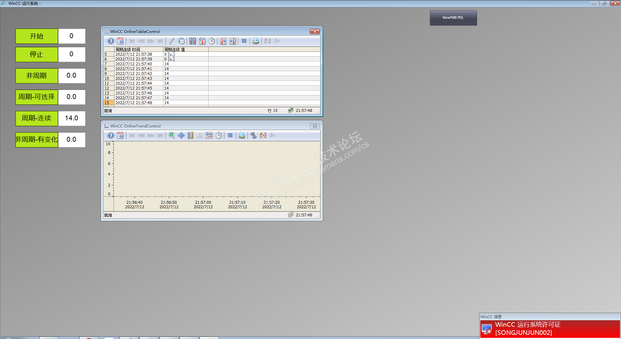Open select trends icon in OnlineTrendControl

(209, 136)
